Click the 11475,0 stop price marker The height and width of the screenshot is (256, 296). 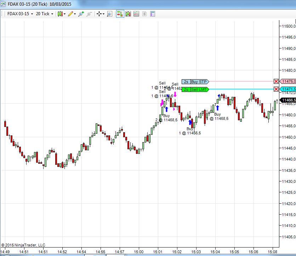click(288, 81)
